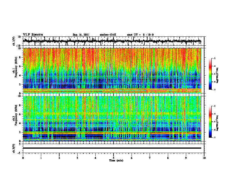Click the ch.2 color scale bar

coord(210,122)
